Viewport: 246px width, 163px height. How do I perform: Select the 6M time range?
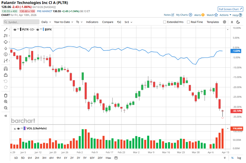[51, 158]
